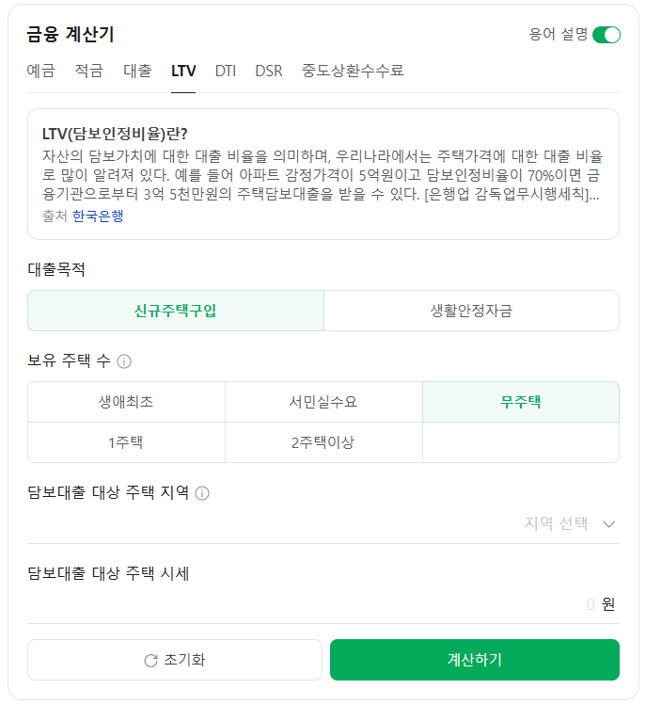The width and height of the screenshot is (646, 705).
Task: Go to the 대출 tab
Action: (137, 71)
